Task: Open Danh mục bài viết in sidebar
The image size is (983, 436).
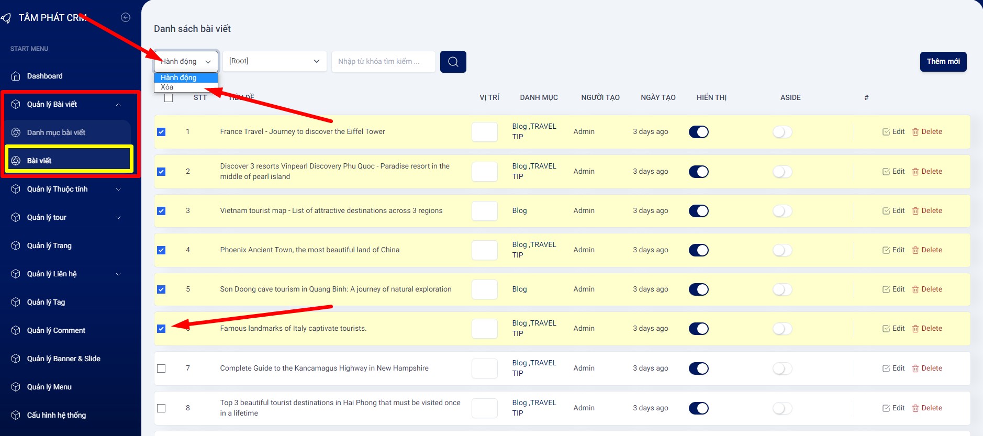Action: [56, 132]
